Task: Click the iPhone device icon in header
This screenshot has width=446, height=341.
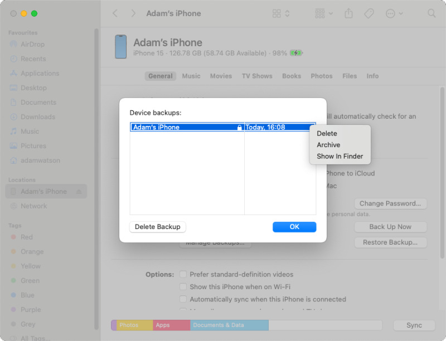Action: [x=120, y=47]
